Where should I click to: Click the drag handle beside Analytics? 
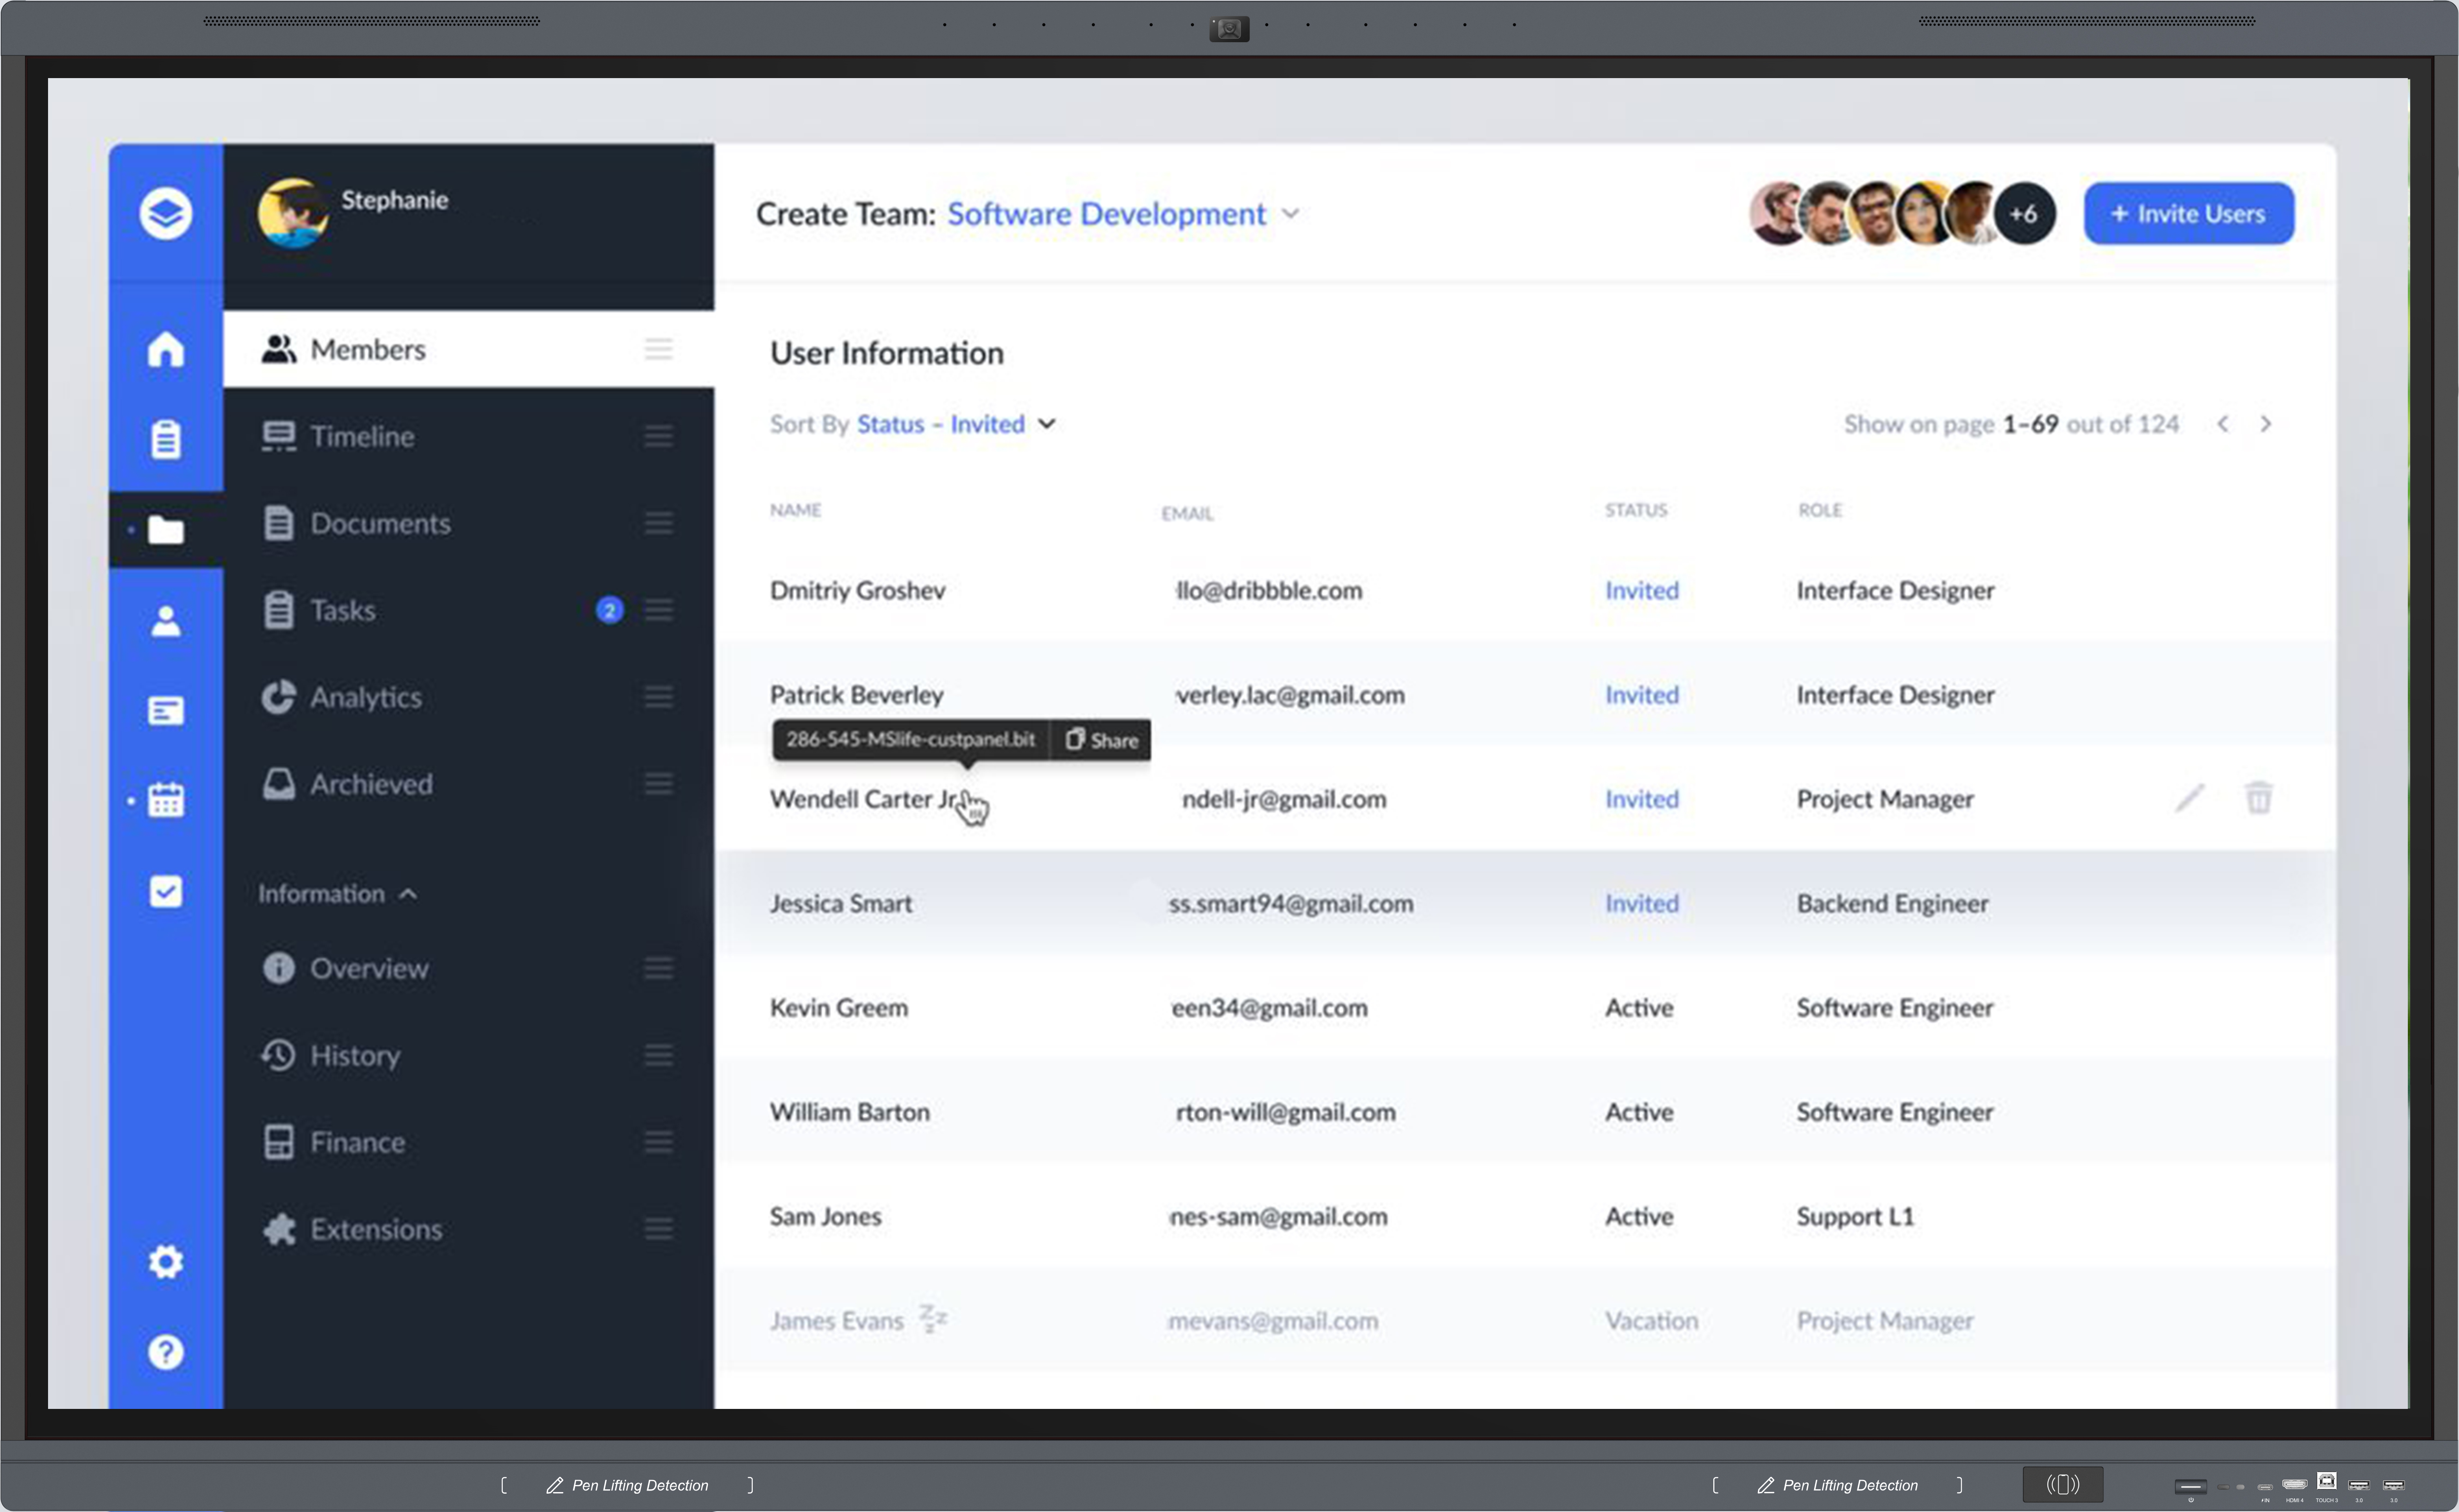click(x=658, y=697)
